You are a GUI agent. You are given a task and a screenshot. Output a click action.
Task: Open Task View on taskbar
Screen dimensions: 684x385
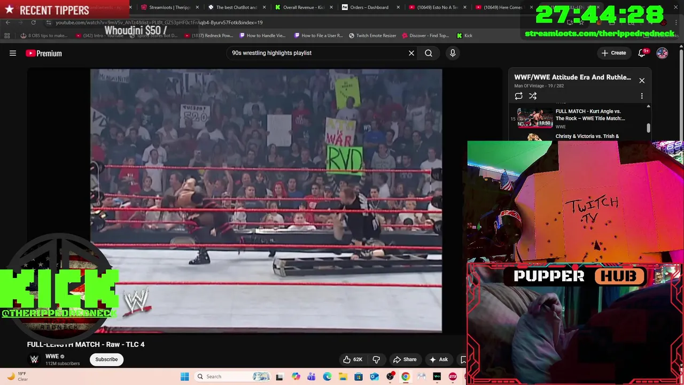(x=279, y=376)
